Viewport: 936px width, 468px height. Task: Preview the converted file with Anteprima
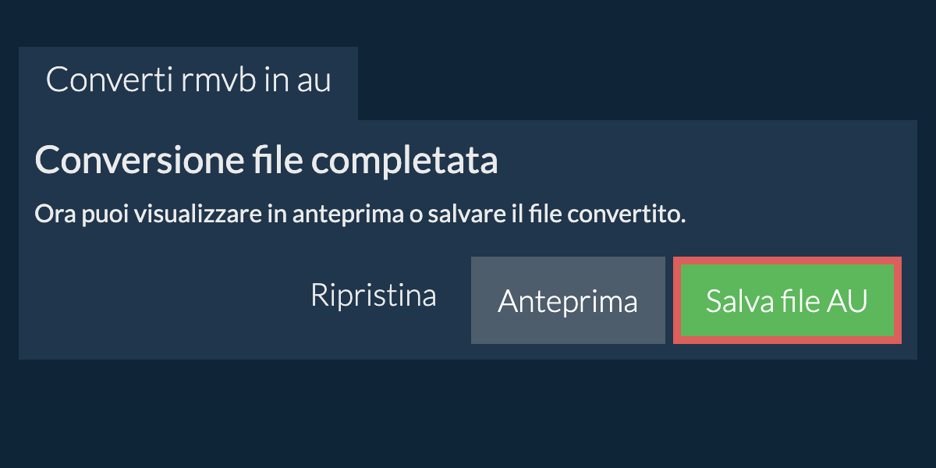pos(567,301)
